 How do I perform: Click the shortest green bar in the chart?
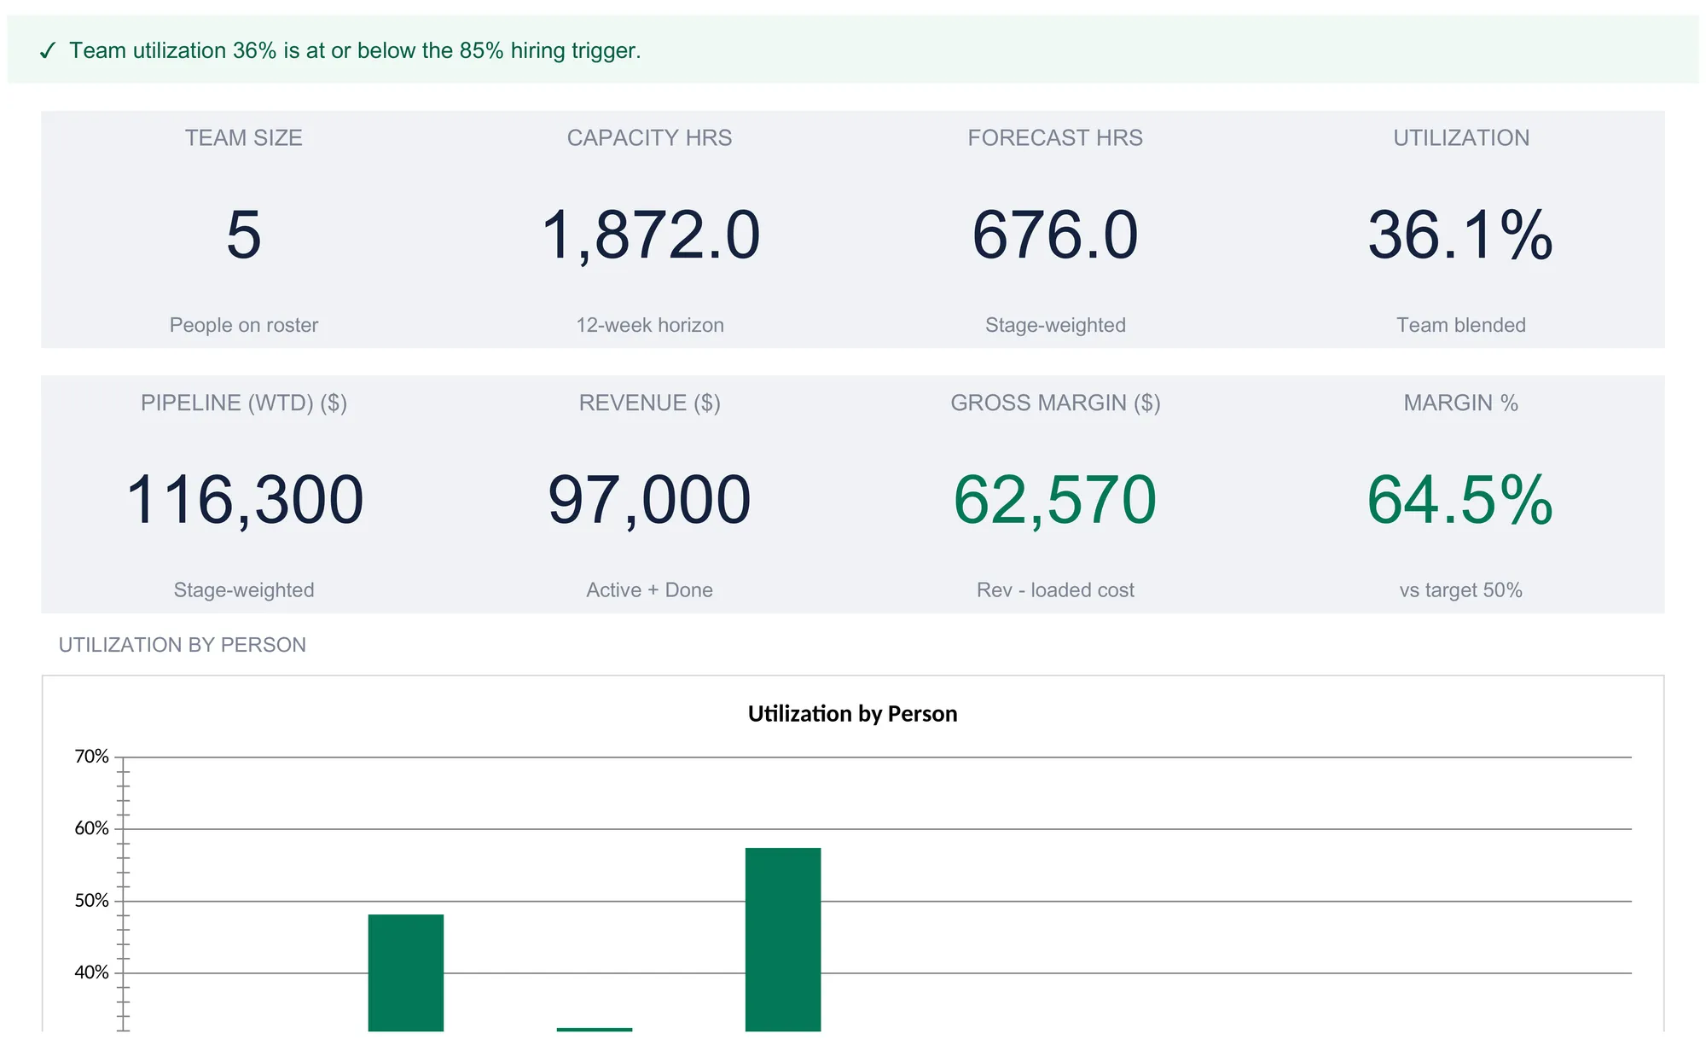(x=595, y=1030)
